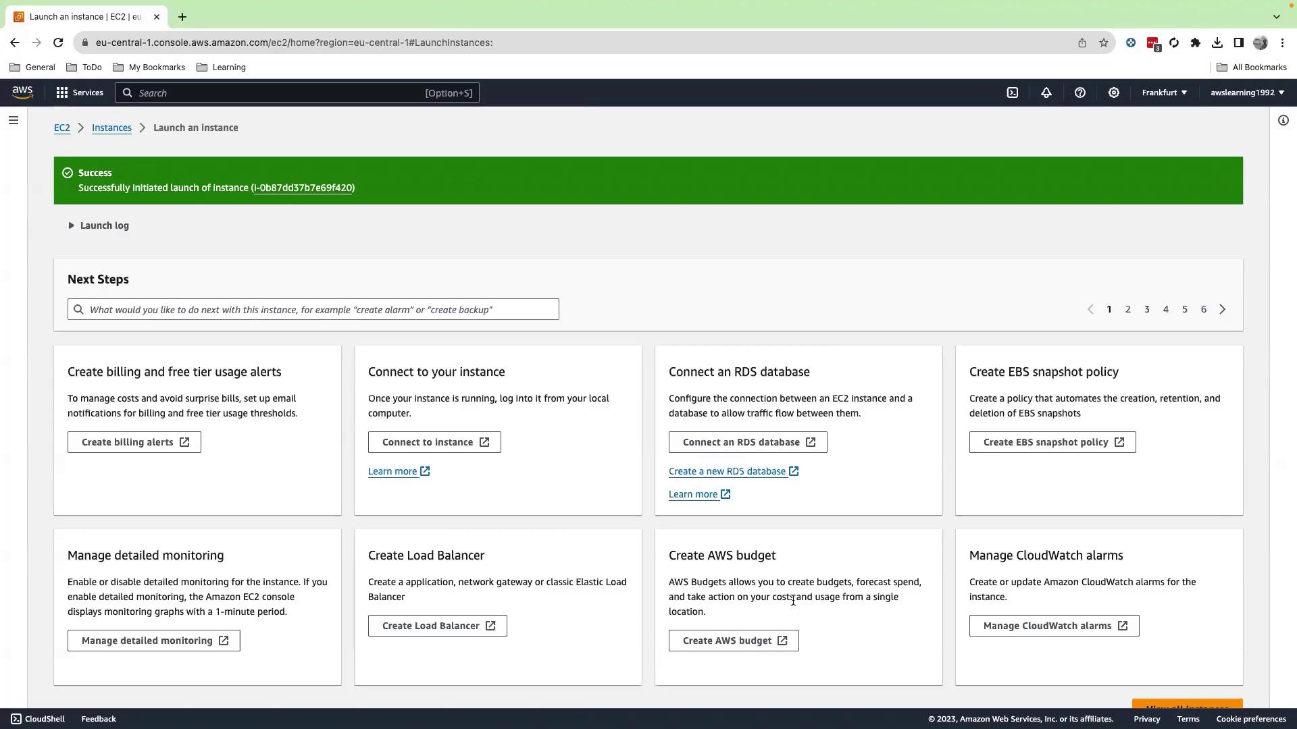
Task: Open the launched instance ID link
Action: pyautogui.click(x=303, y=188)
